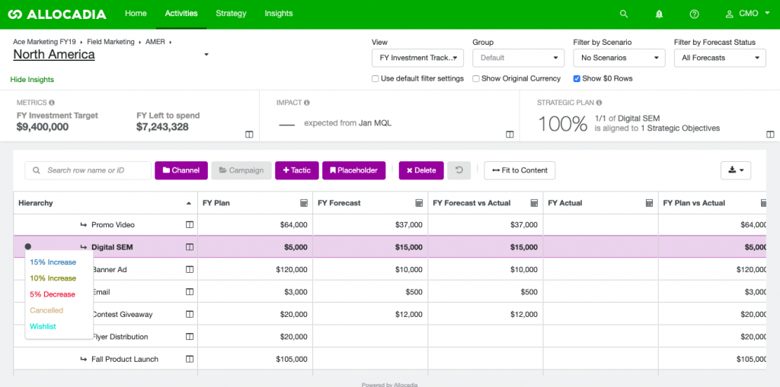Click the Impact info icon
Viewport: 780px width, 387px height.
[306, 103]
